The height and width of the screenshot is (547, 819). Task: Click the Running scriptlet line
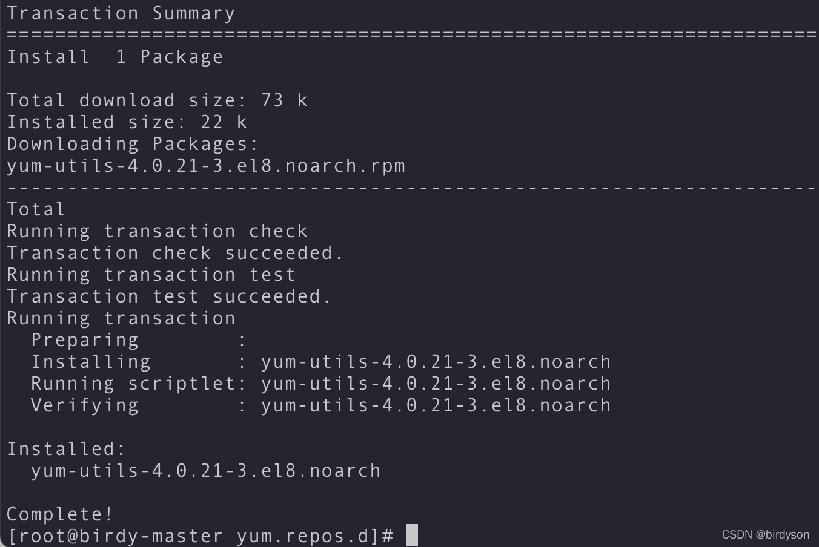click(321, 384)
